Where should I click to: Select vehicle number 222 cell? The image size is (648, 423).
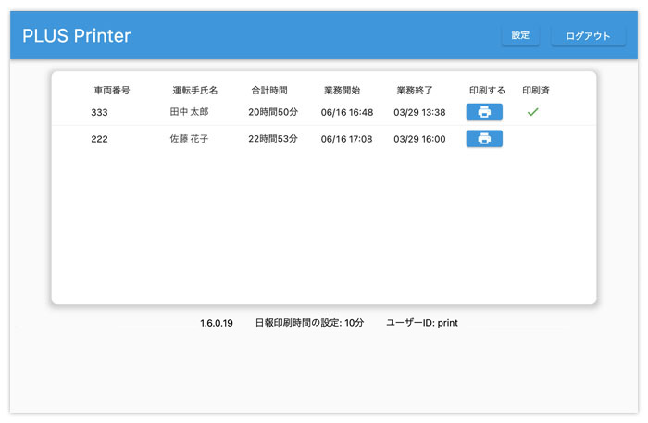(x=100, y=139)
